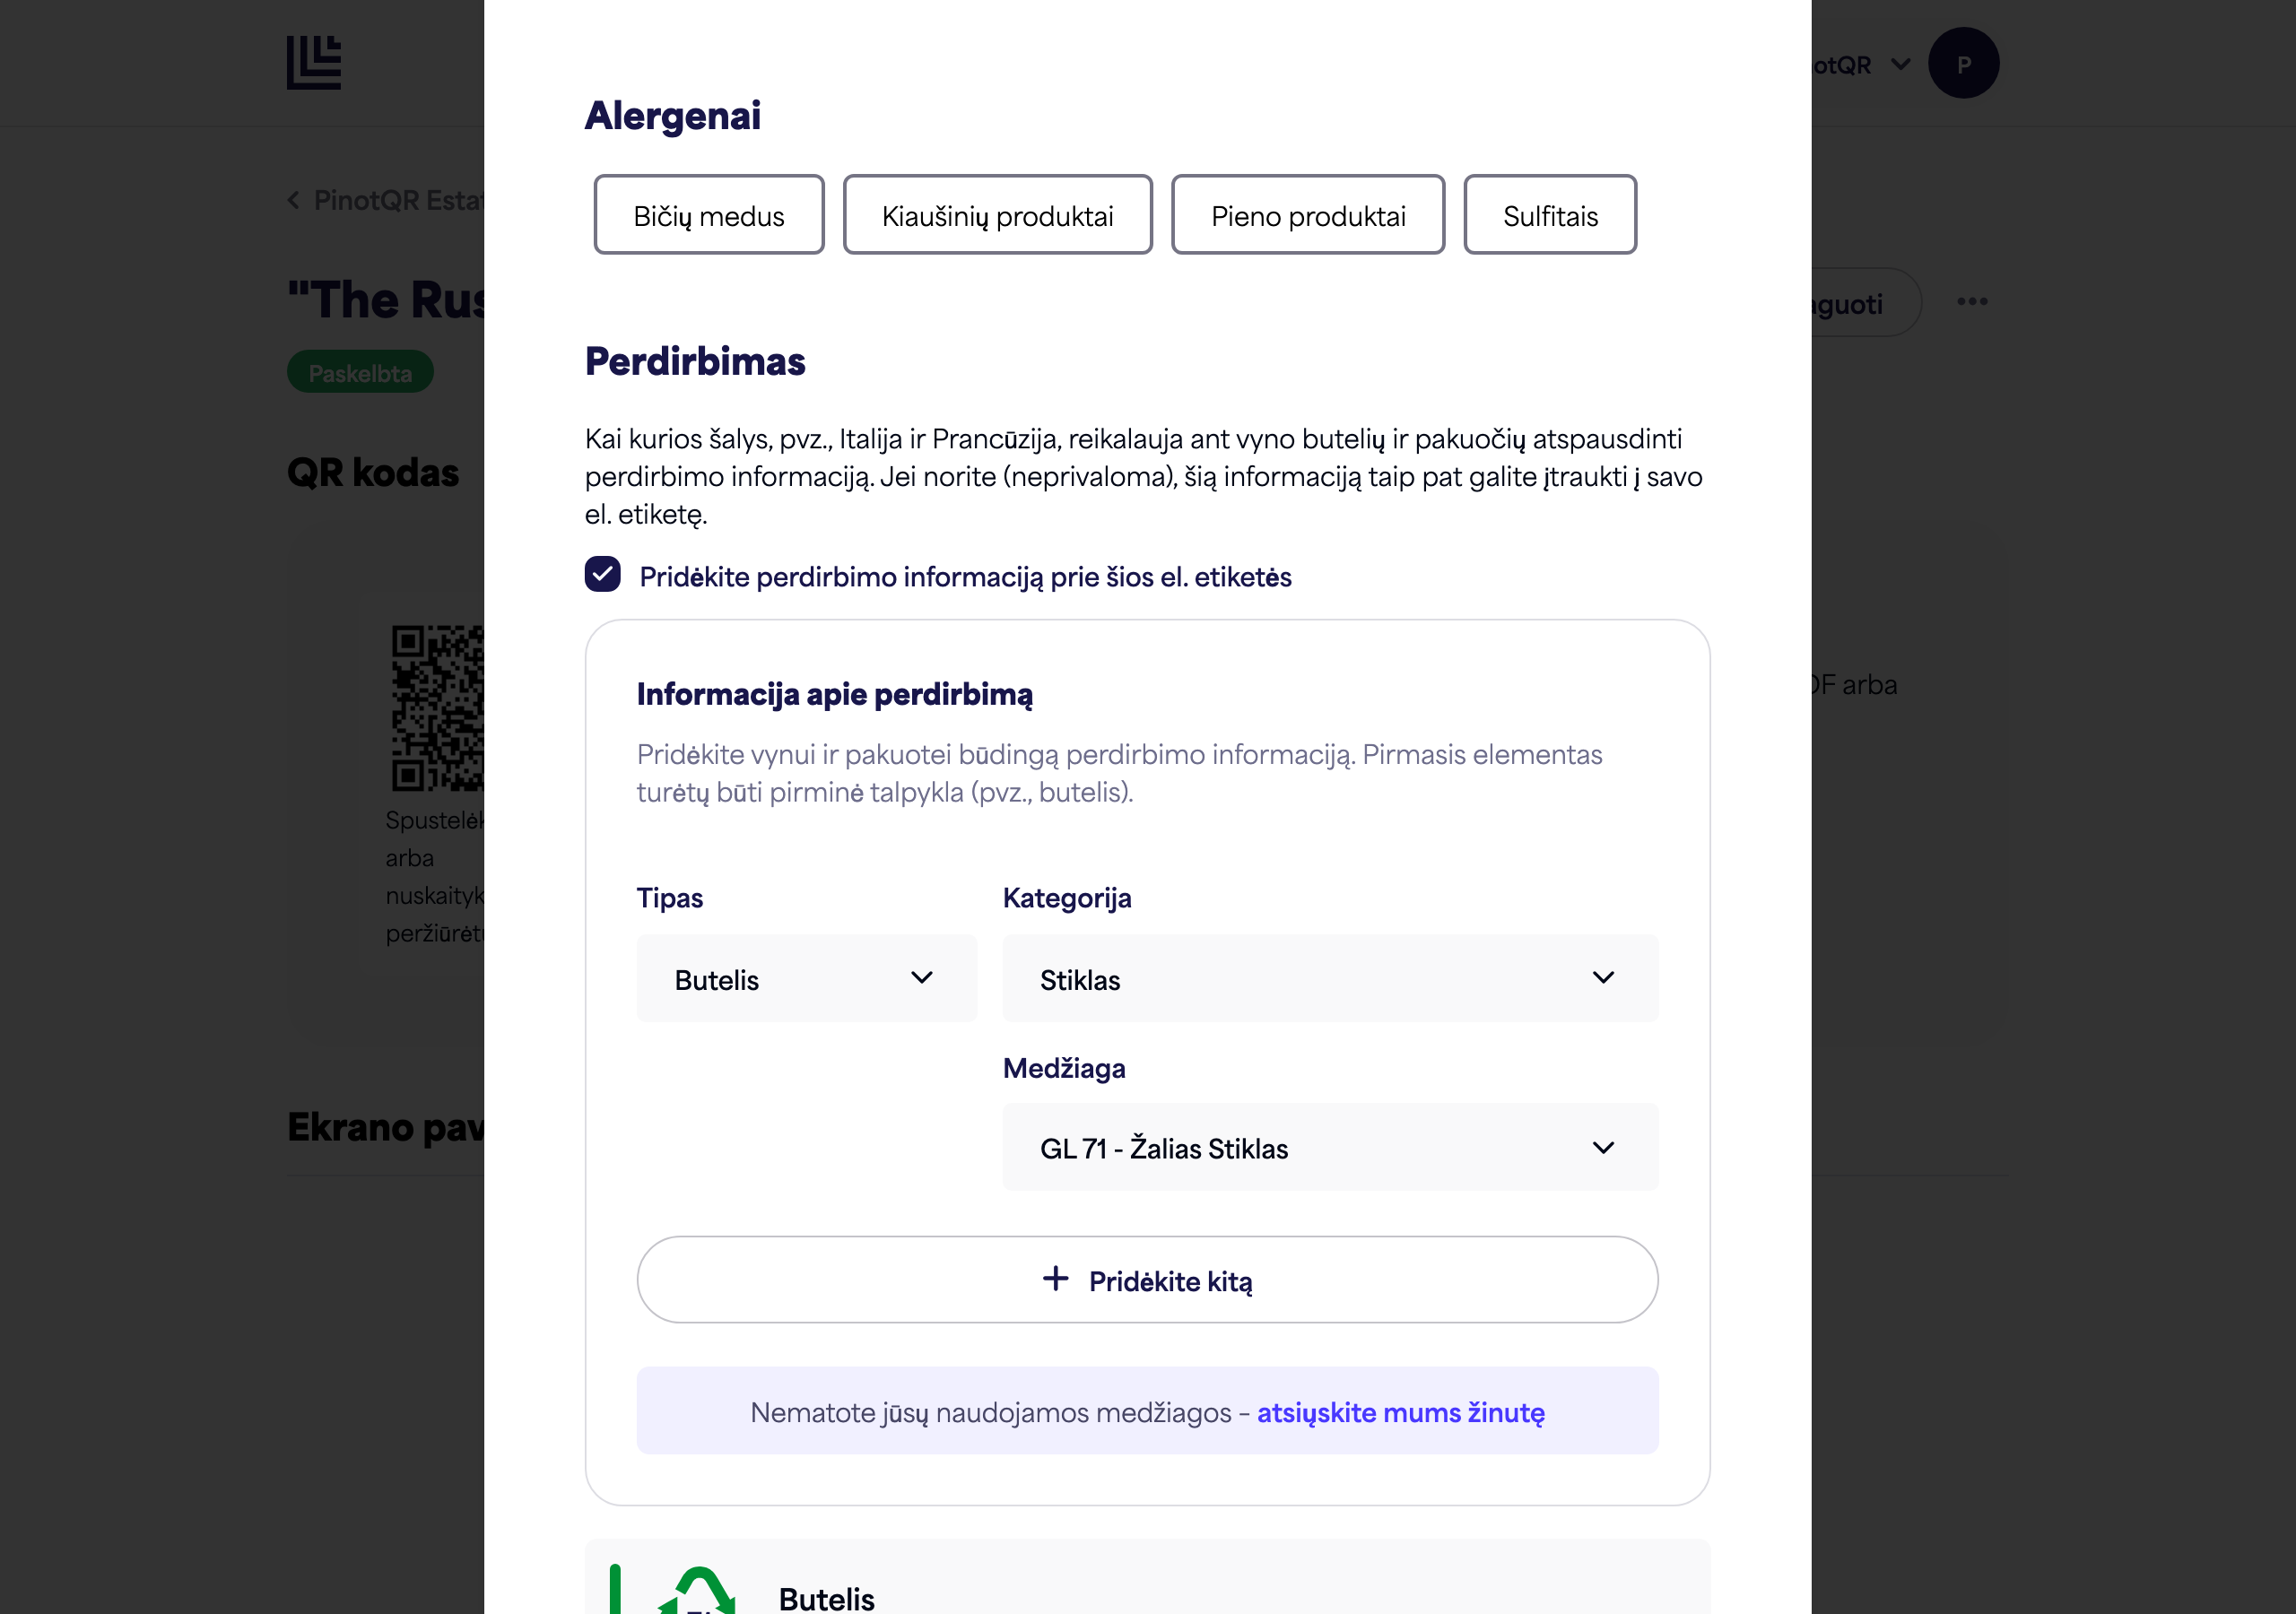Uncheck the Pridėkite perdirbimo informaciją checkbox
This screenshot has height=1614, width=2296.
pos(603,575)
